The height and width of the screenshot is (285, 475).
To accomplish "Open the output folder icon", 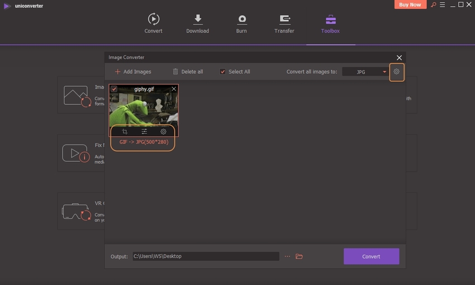I will [299, 256].
